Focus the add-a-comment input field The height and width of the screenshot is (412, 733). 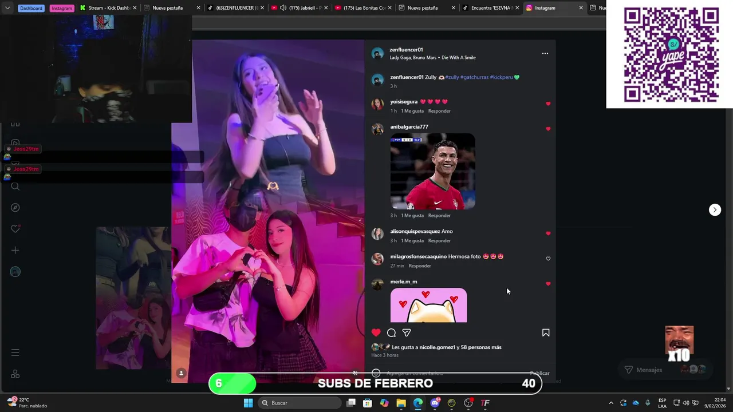(455, 373)
